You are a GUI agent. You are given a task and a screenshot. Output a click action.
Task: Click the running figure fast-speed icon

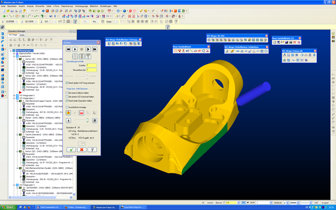(94, 121)
